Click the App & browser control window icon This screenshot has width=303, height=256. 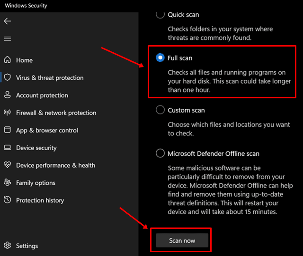pos(7,130)
